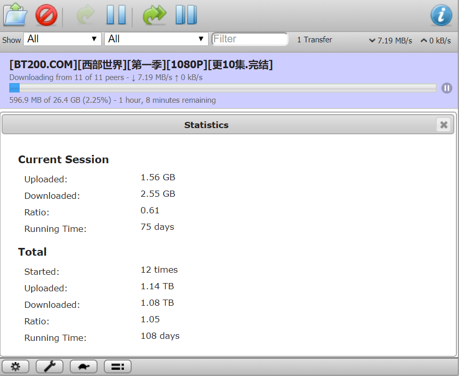Expand the second All tracker filter dropdown
Image resolution: width=459 pixels, height=376 pixels.
click(x=156, y=39)
